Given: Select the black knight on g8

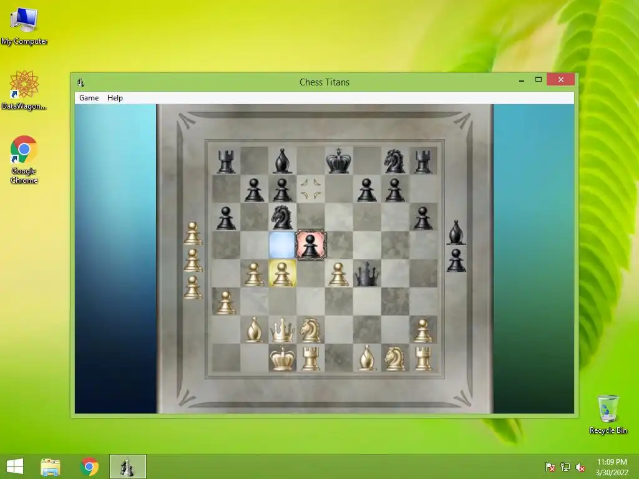Looking at the screenshot, I should coord(394,161).
